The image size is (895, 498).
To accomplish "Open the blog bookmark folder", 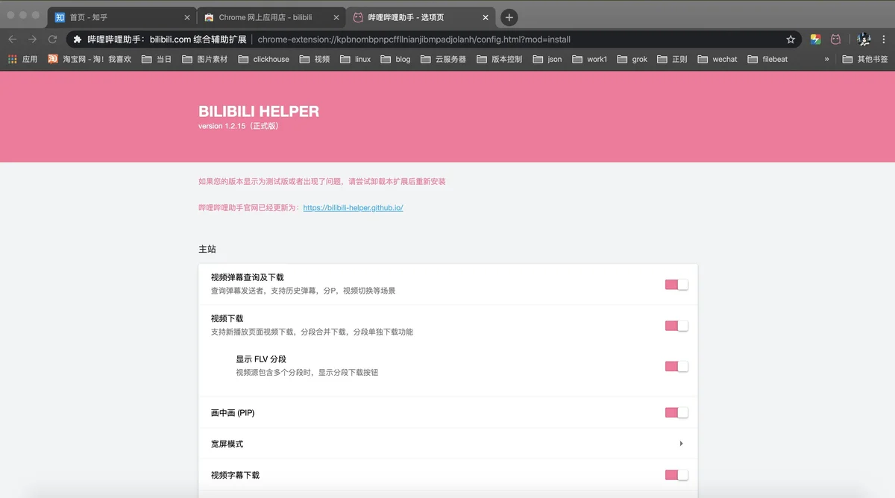I will click(395, 59).
